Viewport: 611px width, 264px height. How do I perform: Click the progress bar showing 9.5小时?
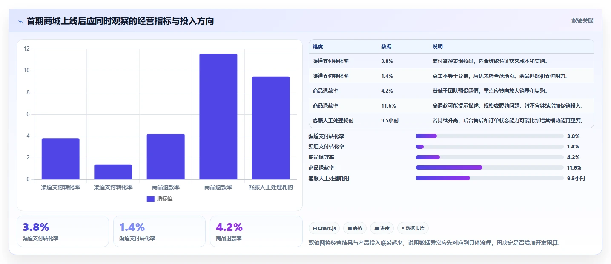coord(490,179)
